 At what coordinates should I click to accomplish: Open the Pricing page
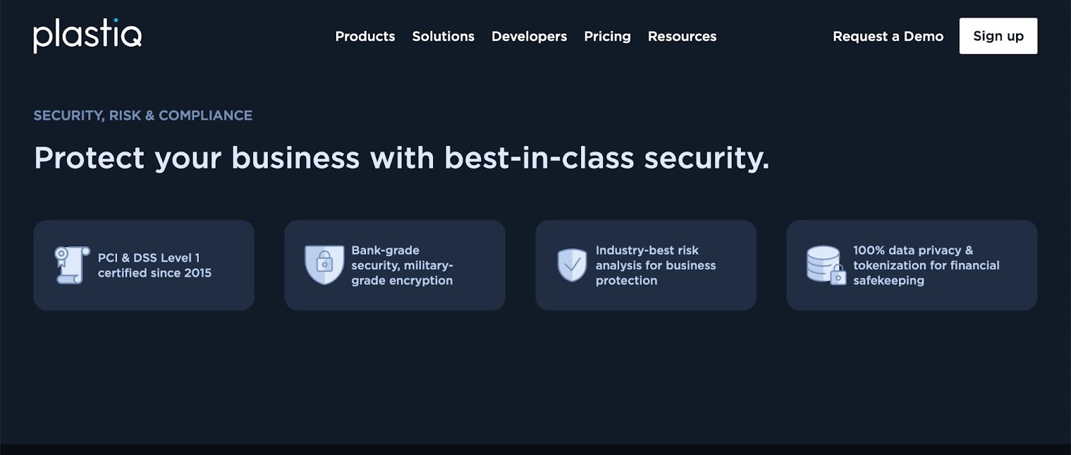(607, 37)
